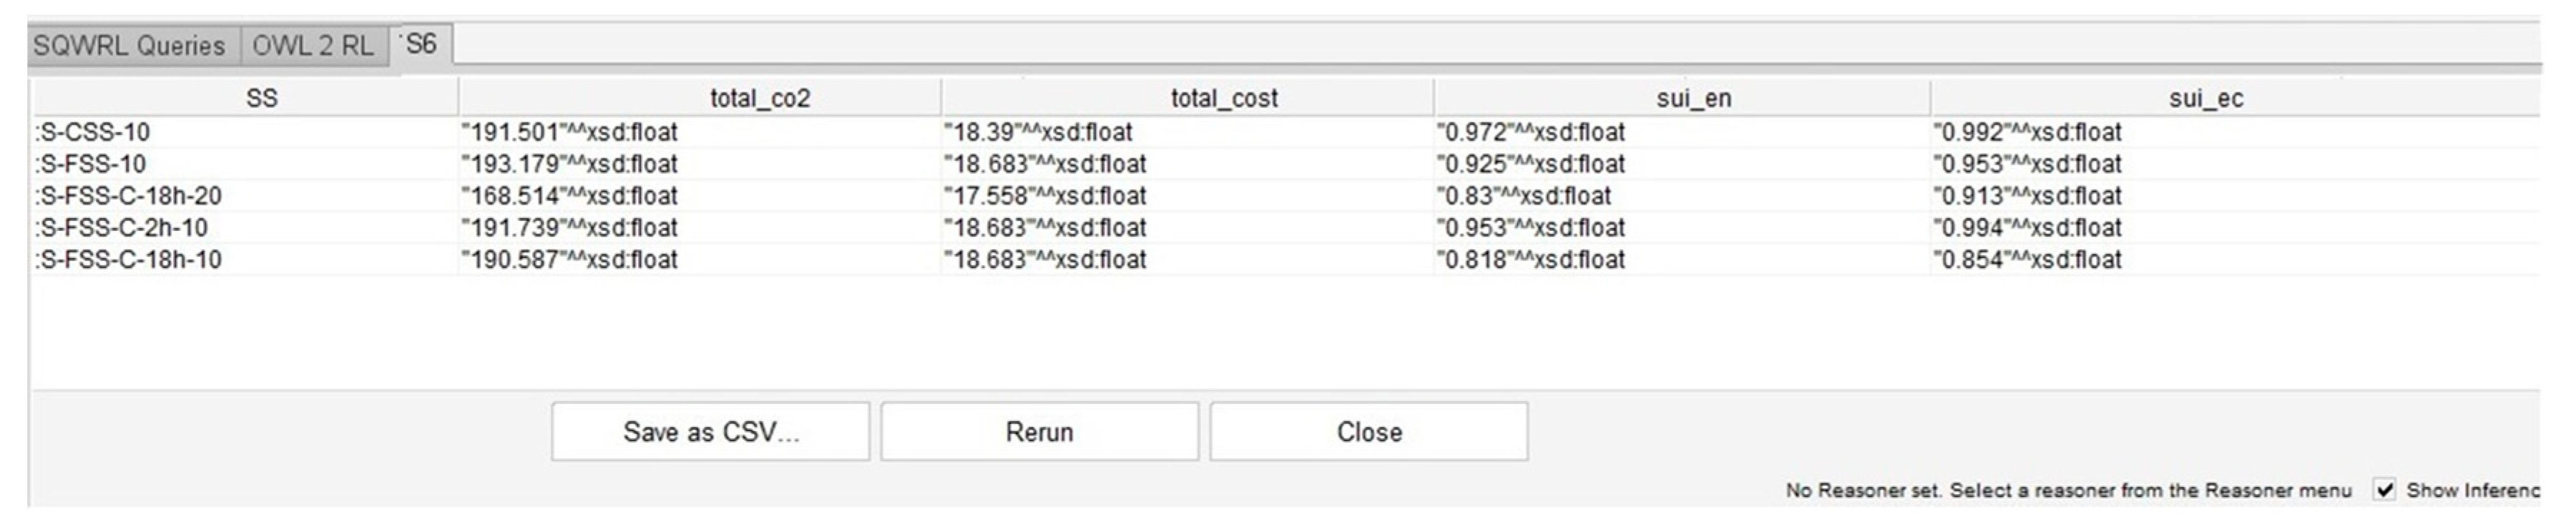Click the :S-FSS-C-18h-20 row entry
The image size is (2576, 527).
pos(129,196)
